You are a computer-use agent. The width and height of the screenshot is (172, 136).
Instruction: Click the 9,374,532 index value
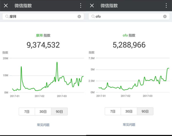[x=43, y=45]
